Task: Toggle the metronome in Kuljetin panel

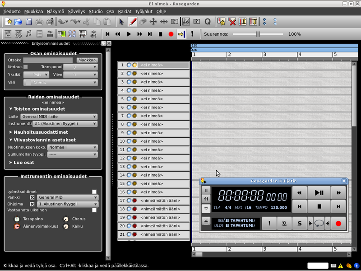Action: point(284,223)
